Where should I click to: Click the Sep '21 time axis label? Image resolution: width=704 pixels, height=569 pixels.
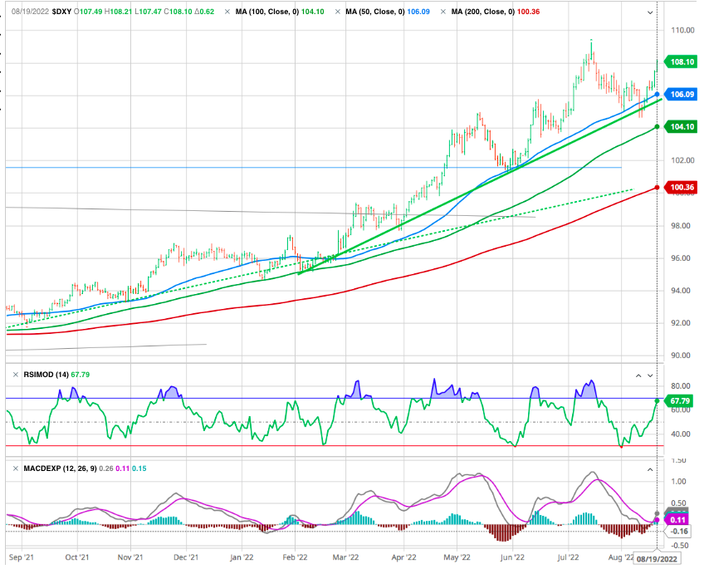coord(22,557)
